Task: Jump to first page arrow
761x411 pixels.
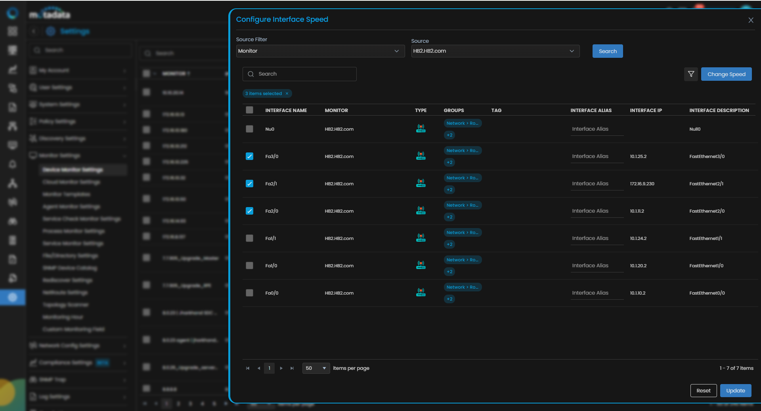Action: (248, 368)
